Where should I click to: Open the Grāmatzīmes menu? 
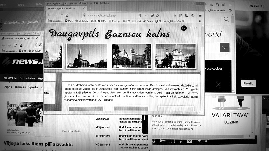(x=85, y=3)
